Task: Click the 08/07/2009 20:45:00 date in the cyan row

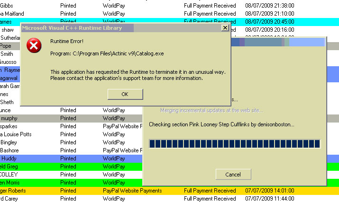Action: click(269, 22)
